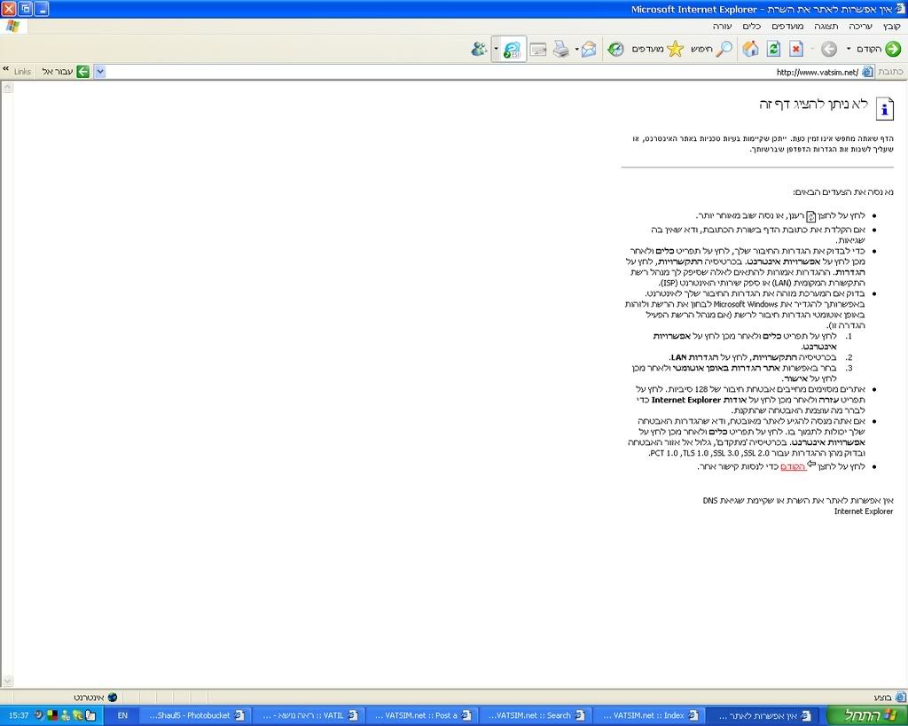The image size is (908, 726).
Task: Expand the Mail button dropdown arrow
Action: pos(576,50)
